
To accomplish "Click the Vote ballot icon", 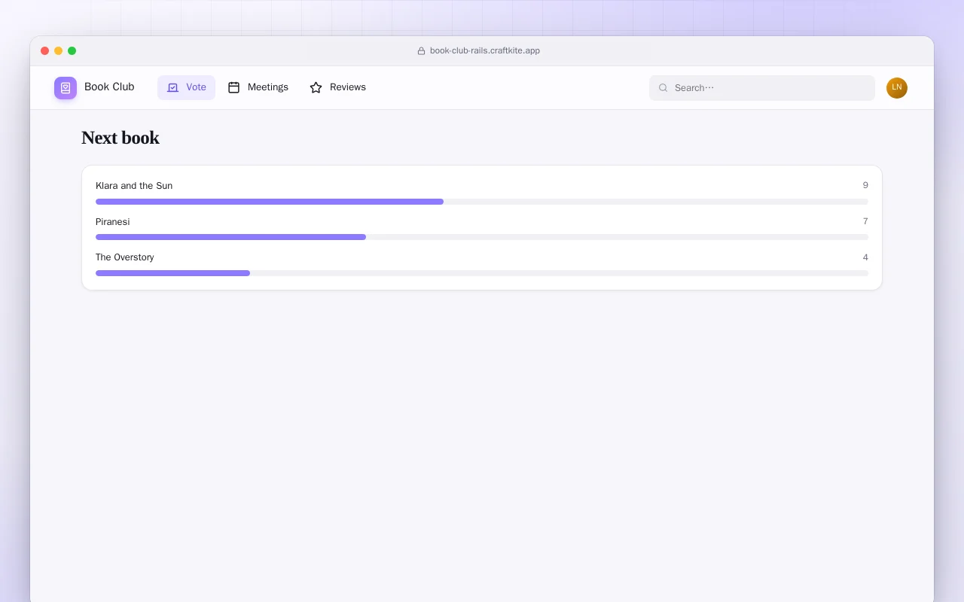I will point(172,87).
